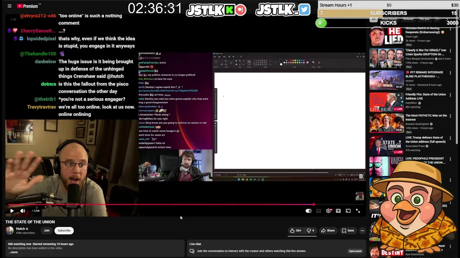Open the player settings gear

pyautogui.click(x=328, y=211)
